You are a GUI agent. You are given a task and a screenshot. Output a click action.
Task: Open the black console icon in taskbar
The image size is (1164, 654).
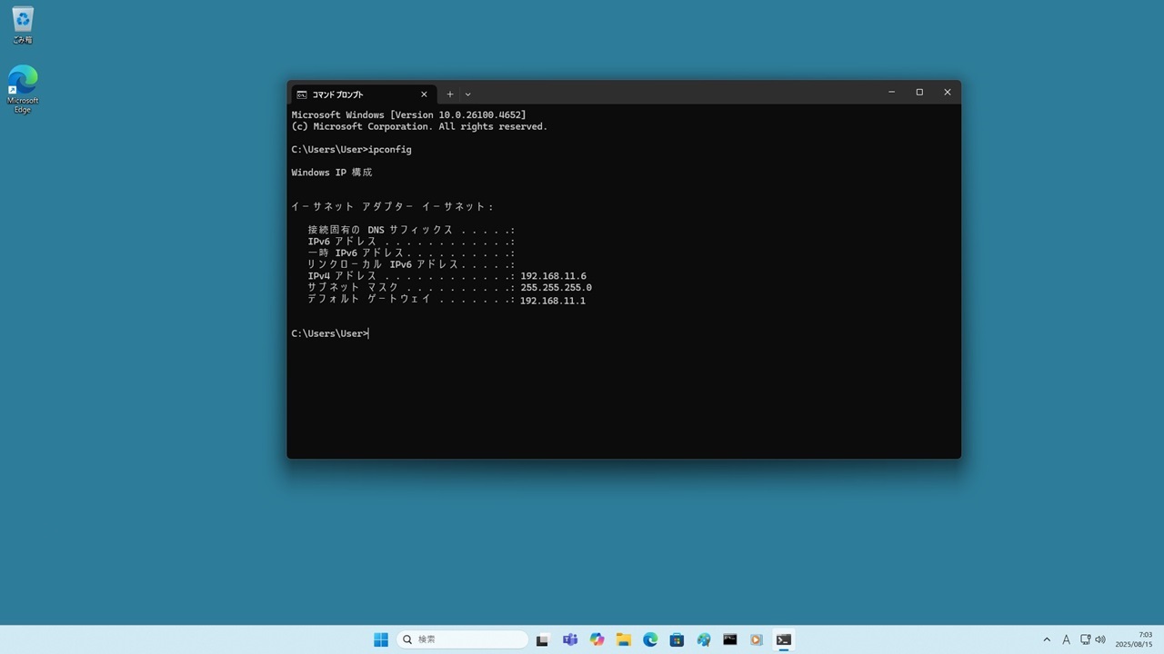[x=730, y=639]
